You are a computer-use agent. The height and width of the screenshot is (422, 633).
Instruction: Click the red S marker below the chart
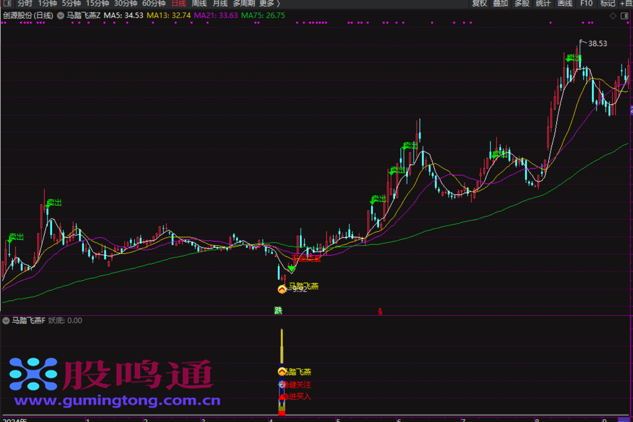380,311
